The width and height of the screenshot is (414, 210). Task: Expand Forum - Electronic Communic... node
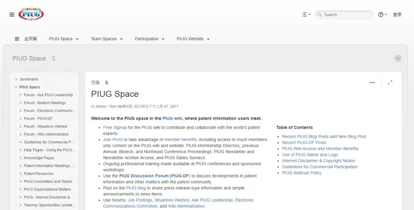[x=20, y=111]
